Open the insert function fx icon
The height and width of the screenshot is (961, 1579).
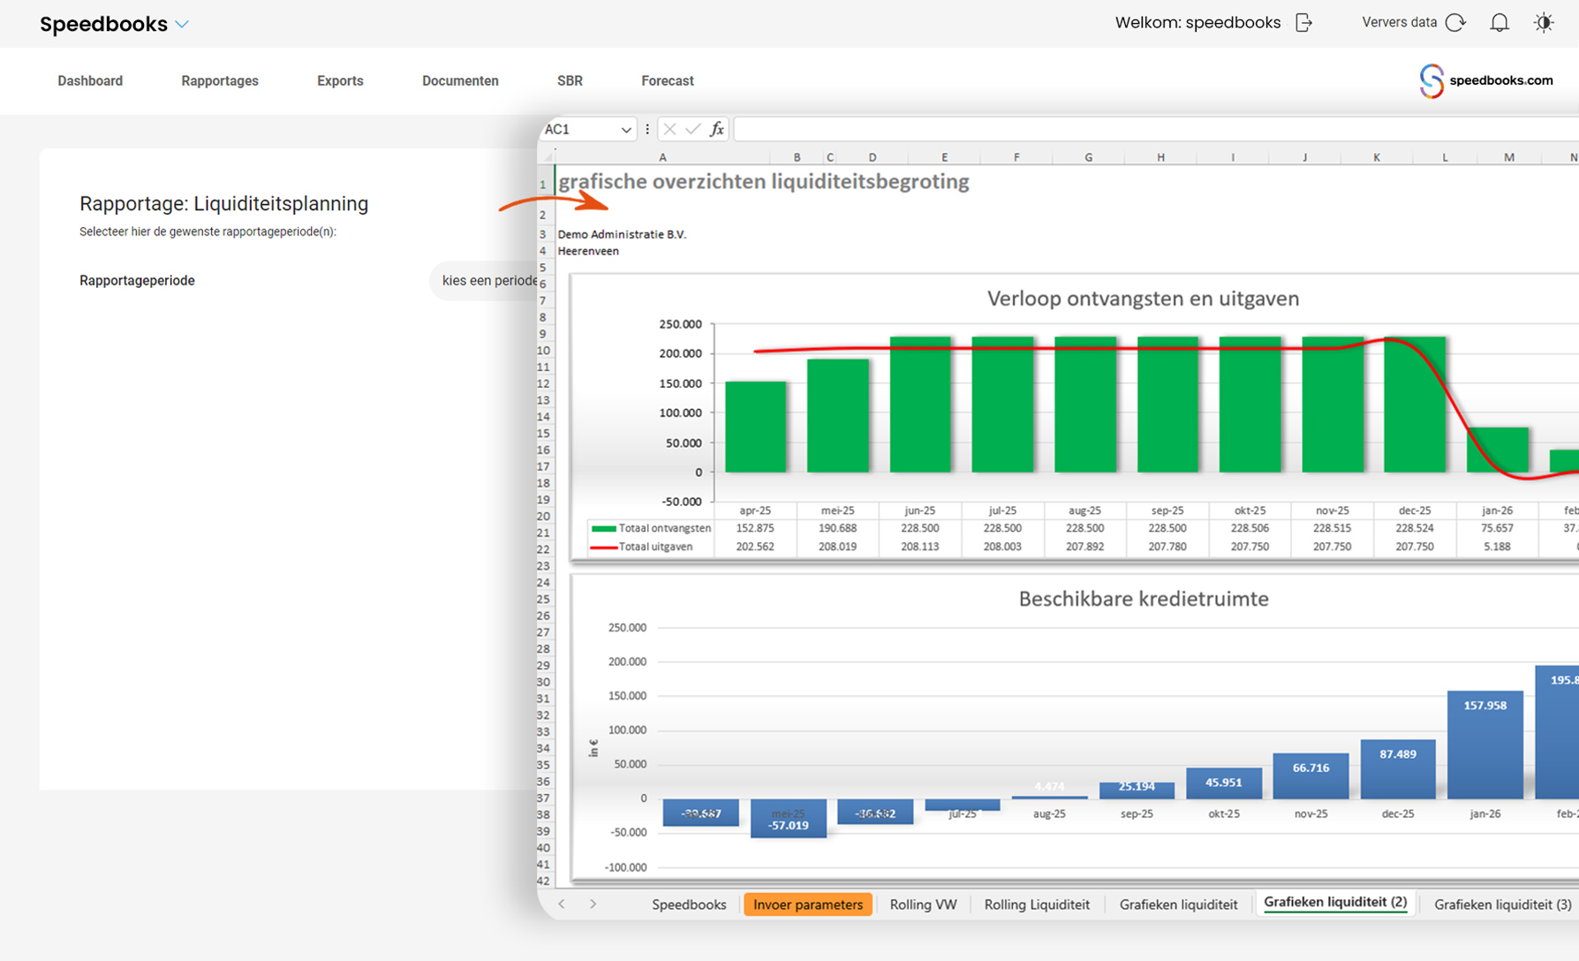(717, 130)
